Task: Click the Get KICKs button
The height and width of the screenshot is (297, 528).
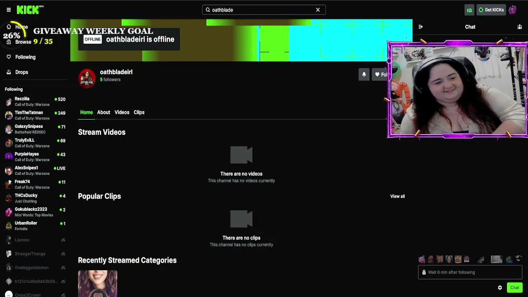Action: tap(491, 10)
